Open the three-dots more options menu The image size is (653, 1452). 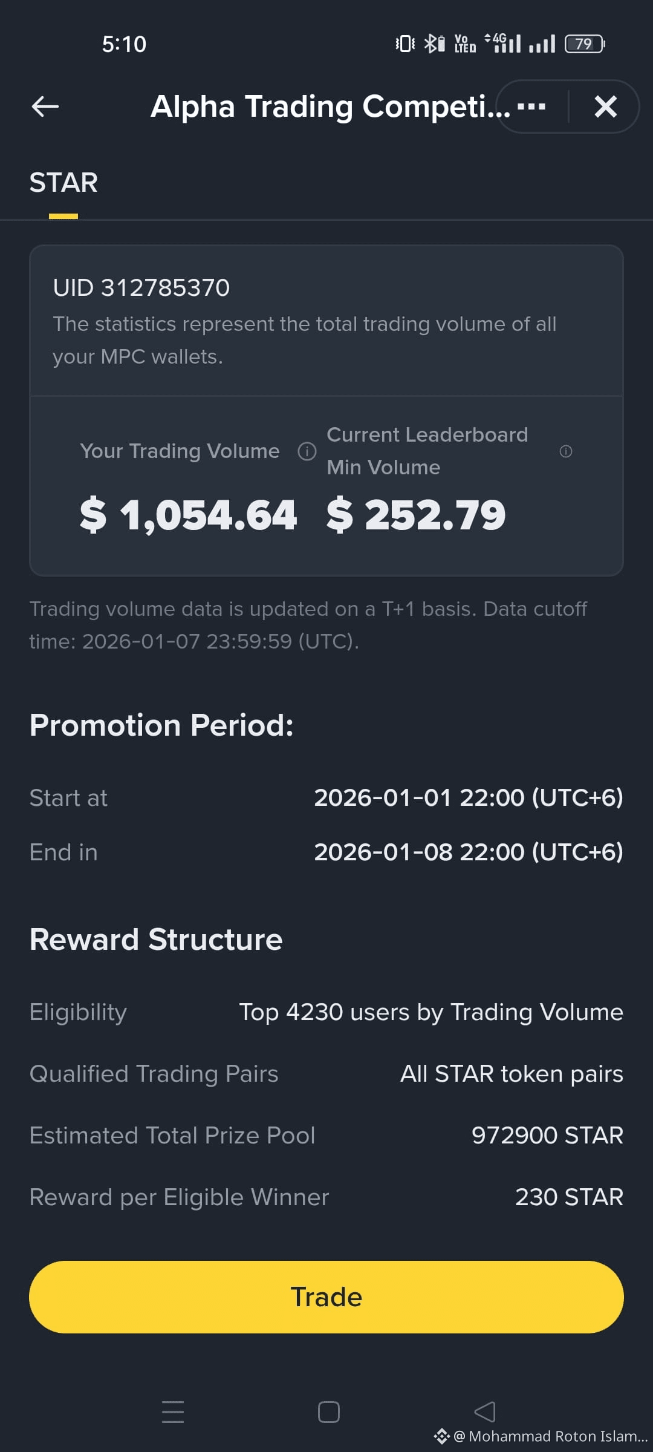point(531,107)
